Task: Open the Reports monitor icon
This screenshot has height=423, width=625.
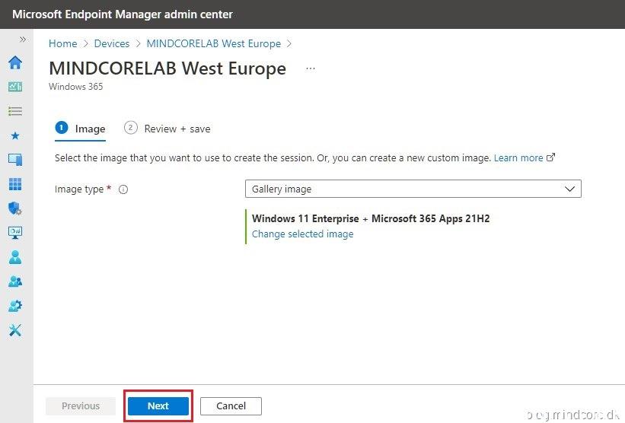Action: (x=15, y=233)
